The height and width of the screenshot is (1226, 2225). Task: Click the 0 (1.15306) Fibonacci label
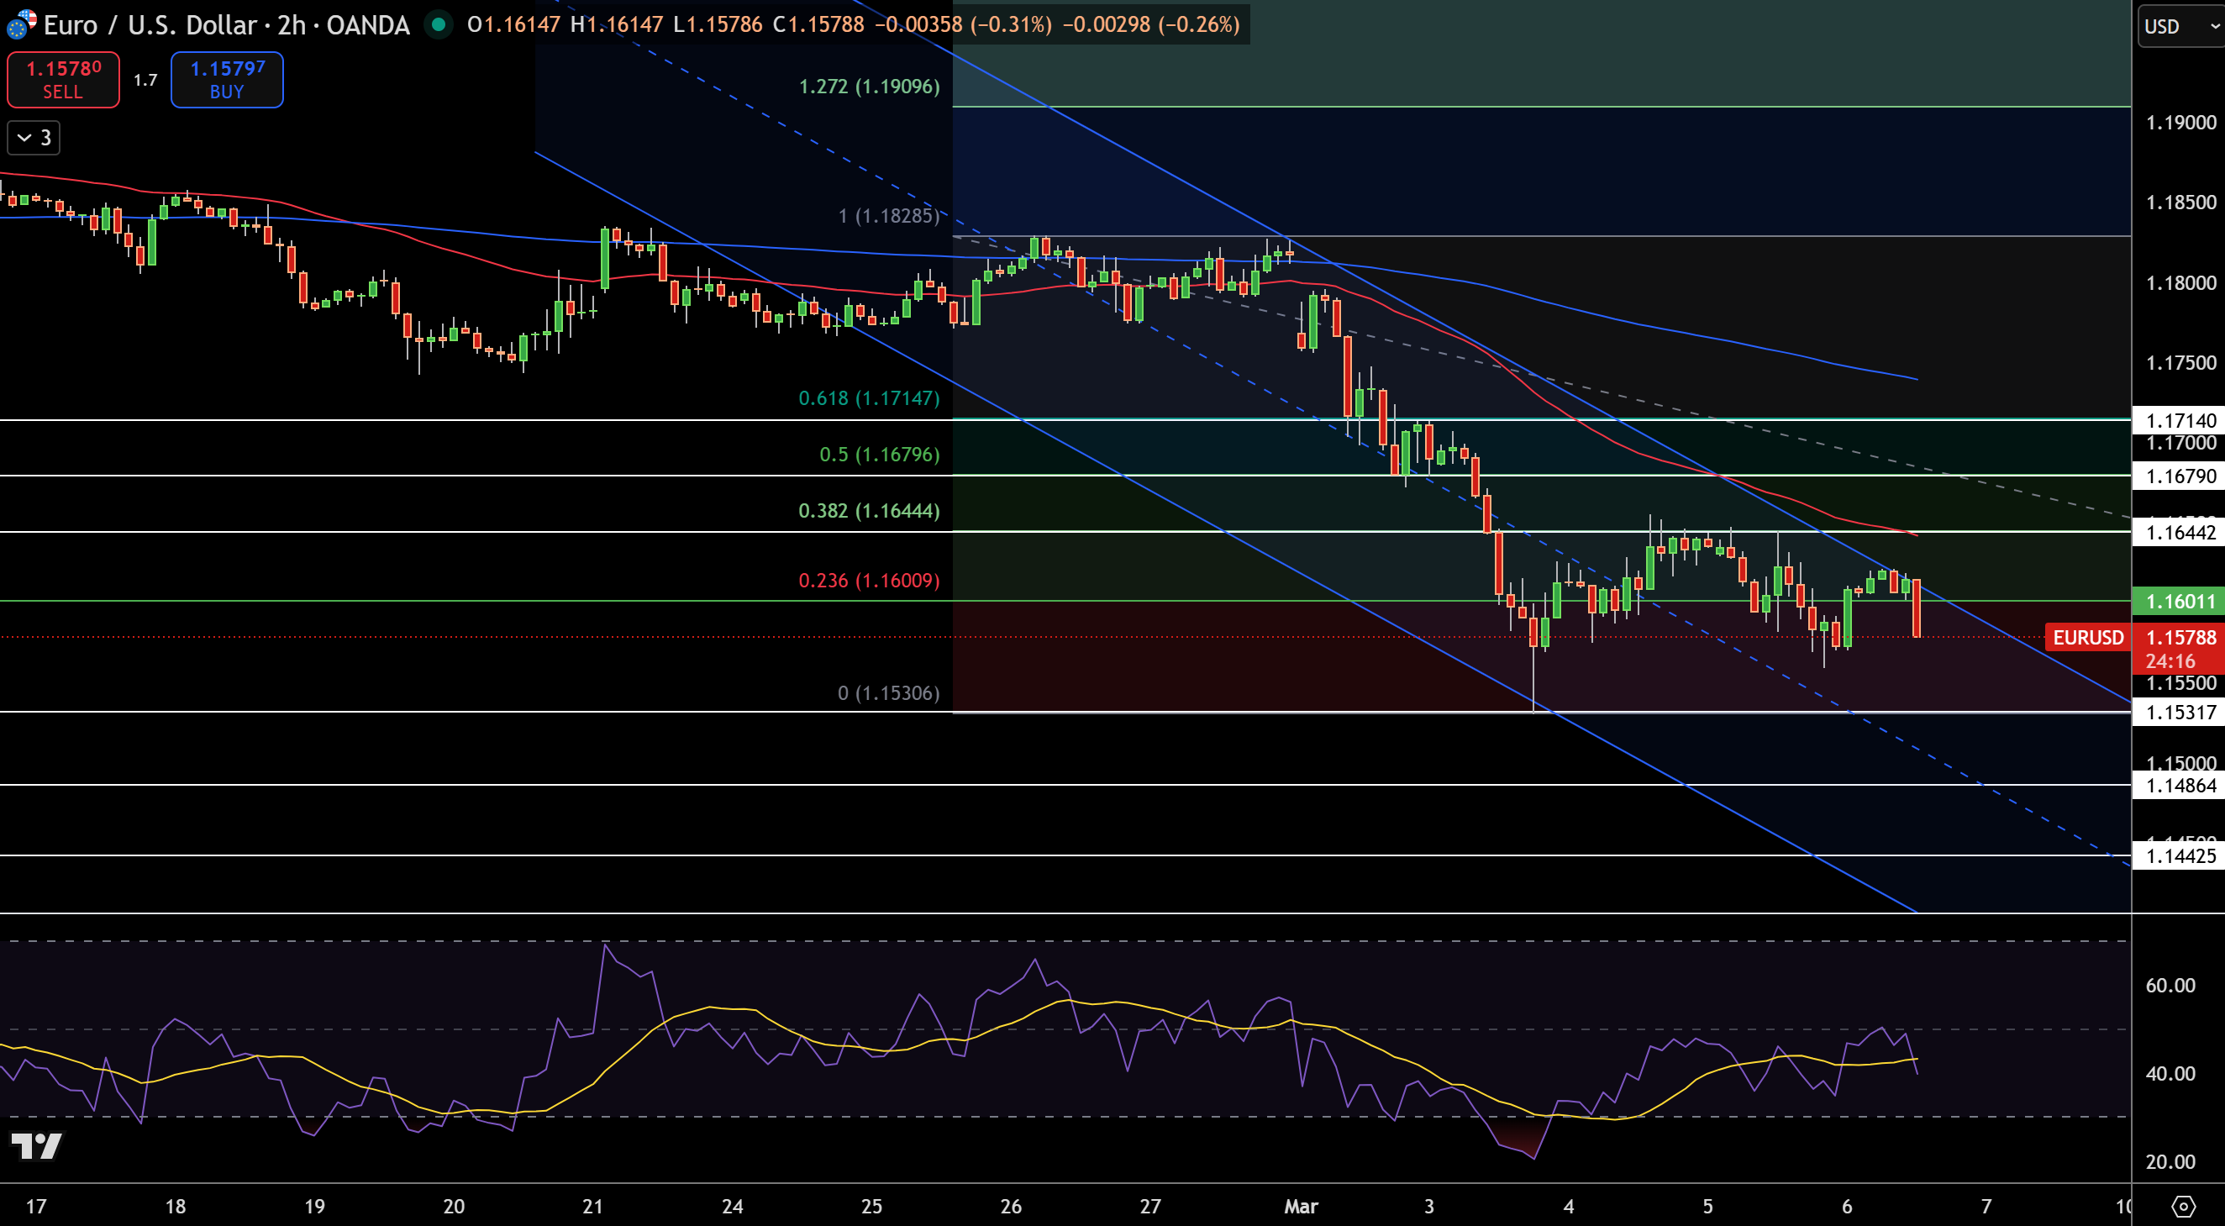tap(889, 693)
